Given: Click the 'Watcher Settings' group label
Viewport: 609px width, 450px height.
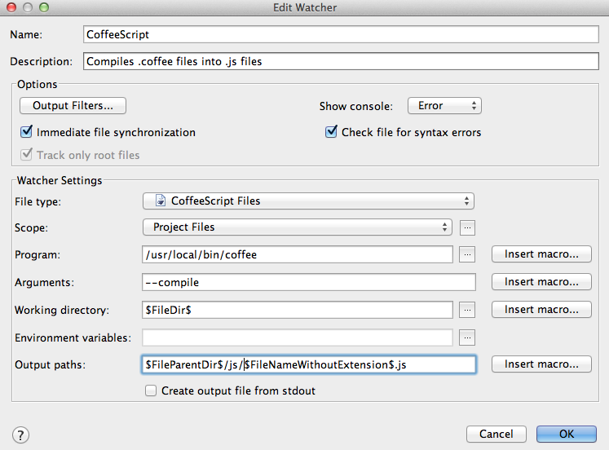Looking at the screenshot, I should pyautogui.click(x=60, y=180).
